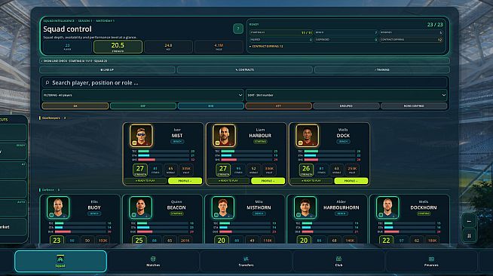Open Ivor Mist's portrait
Image resolution: width=493 pixels, height=276 pixels.
point(141,136)
